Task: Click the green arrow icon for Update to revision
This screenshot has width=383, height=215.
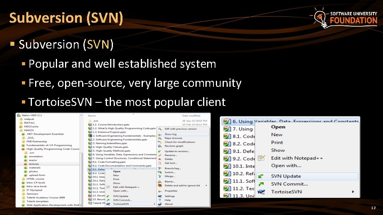Action: click(x=160, y=151)
